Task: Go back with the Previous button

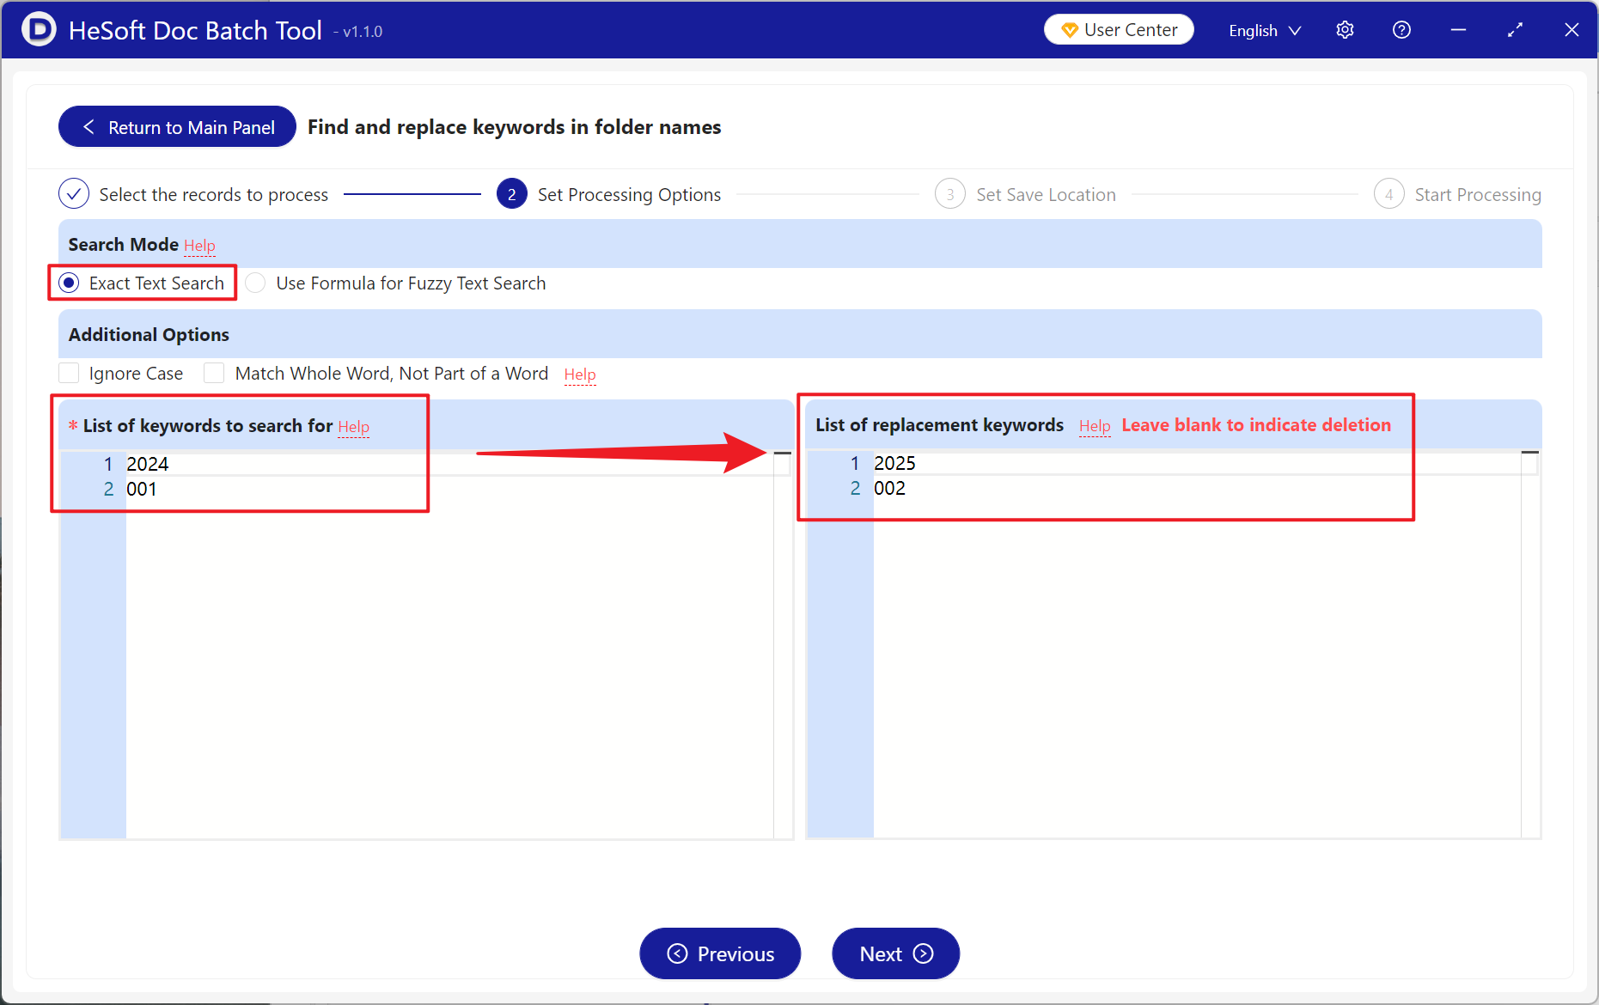Action: point(720,953)
